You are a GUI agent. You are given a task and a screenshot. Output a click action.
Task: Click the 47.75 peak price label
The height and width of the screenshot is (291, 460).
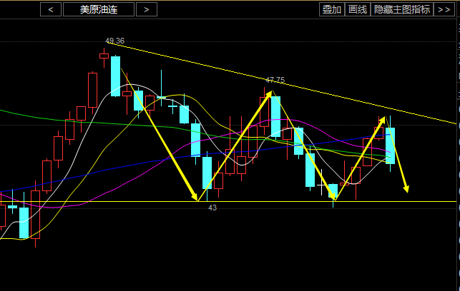[x=275, y=81]
